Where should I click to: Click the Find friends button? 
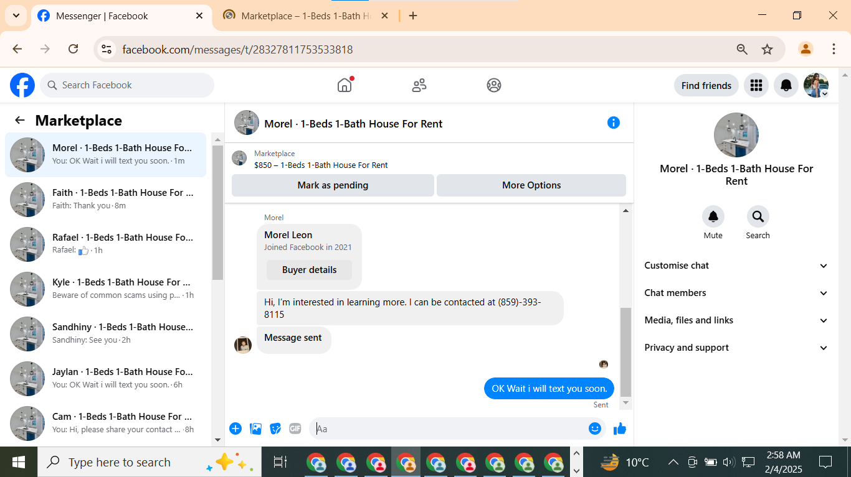(706, 85)
